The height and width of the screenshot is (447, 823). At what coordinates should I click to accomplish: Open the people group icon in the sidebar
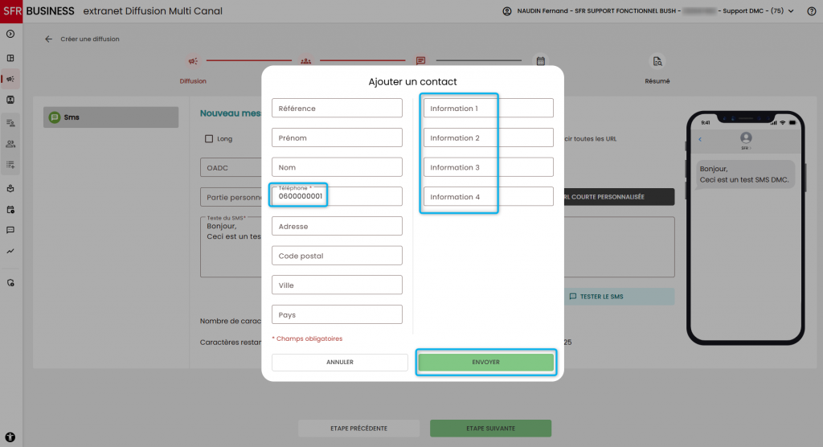(x=10, y=144)
